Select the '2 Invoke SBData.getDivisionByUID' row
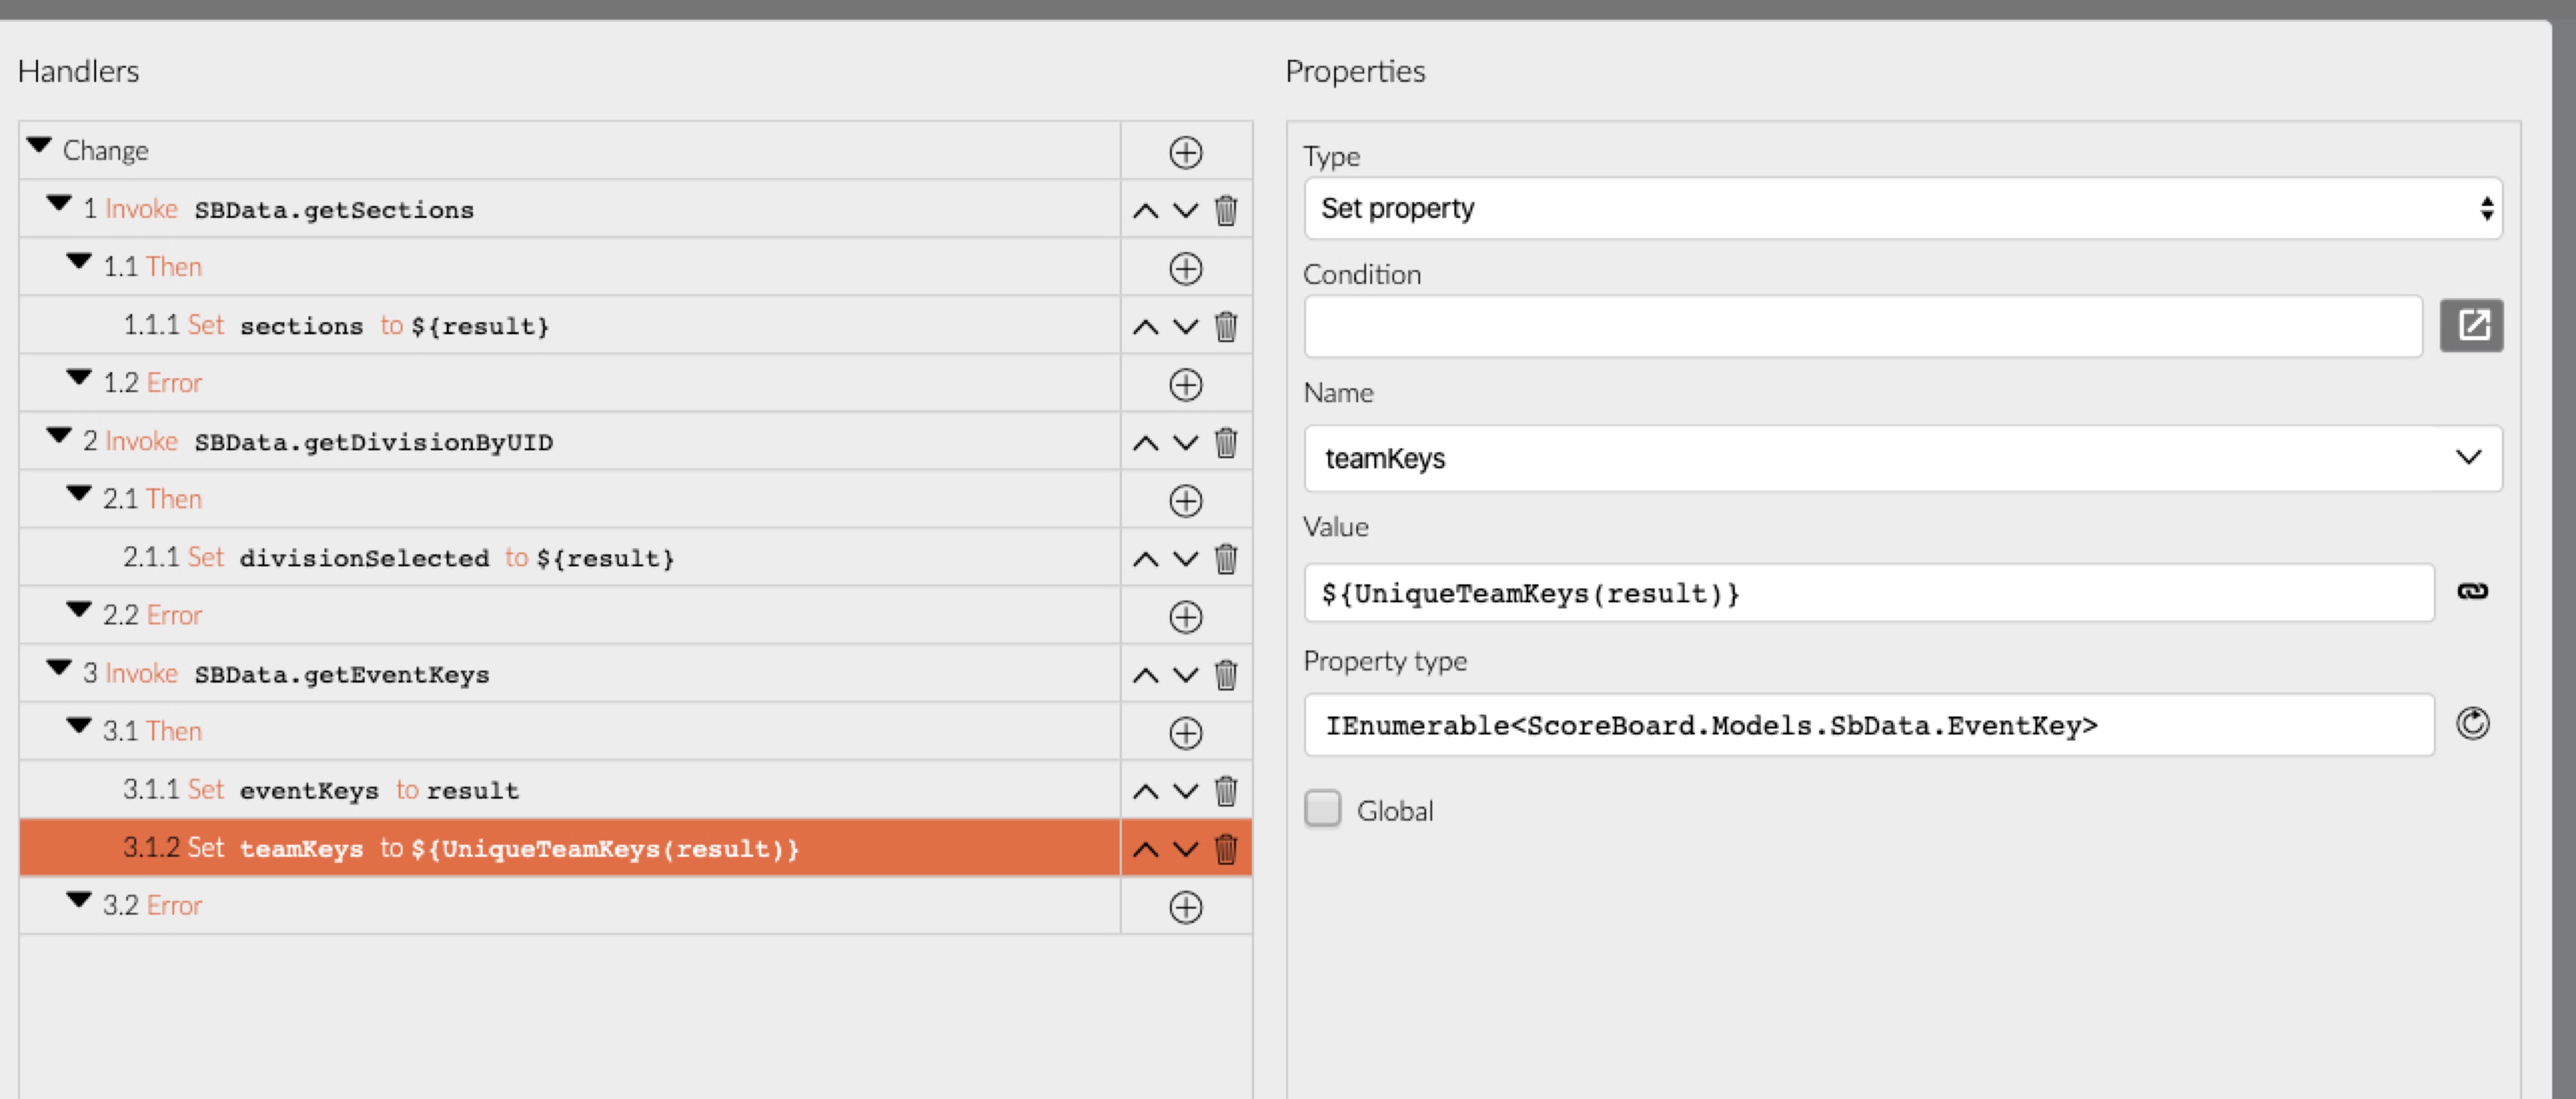Viewport: 2576px width, 1099px height. (x=569, y=442)
